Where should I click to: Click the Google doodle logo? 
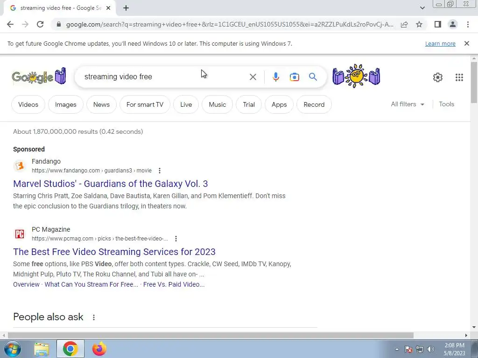point(39,76)
